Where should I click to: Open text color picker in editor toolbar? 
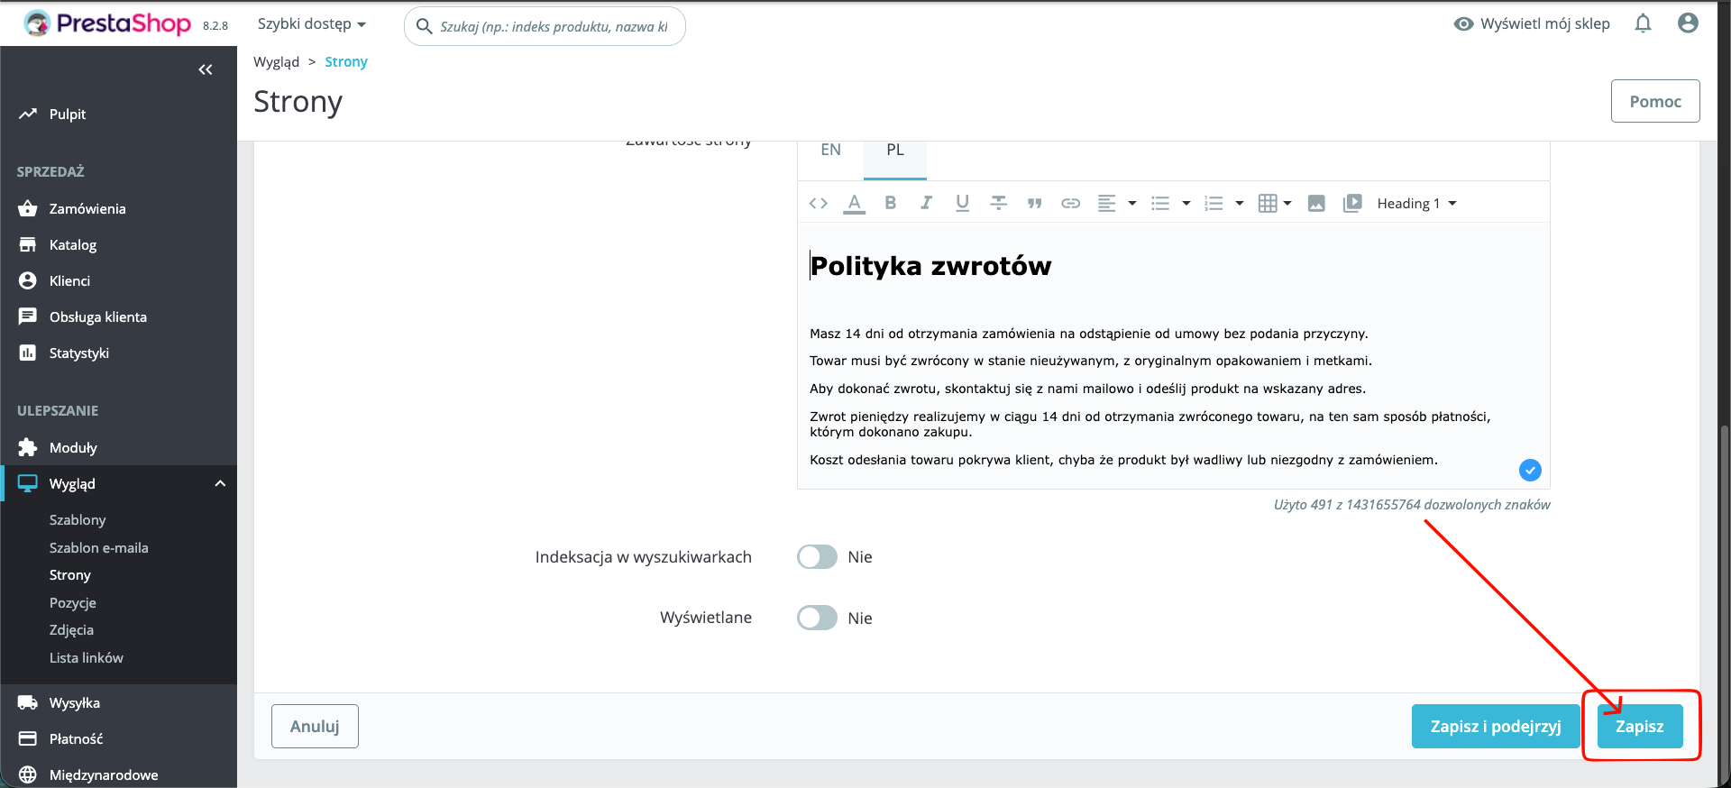click(x=854, y=203)
